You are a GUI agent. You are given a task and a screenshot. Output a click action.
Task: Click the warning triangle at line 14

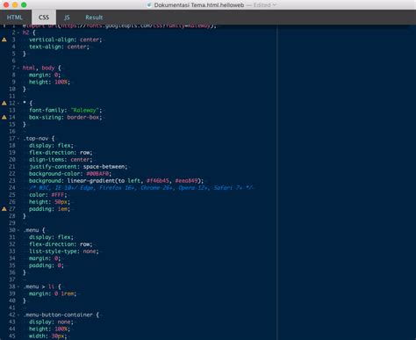[x=4, y=117]
